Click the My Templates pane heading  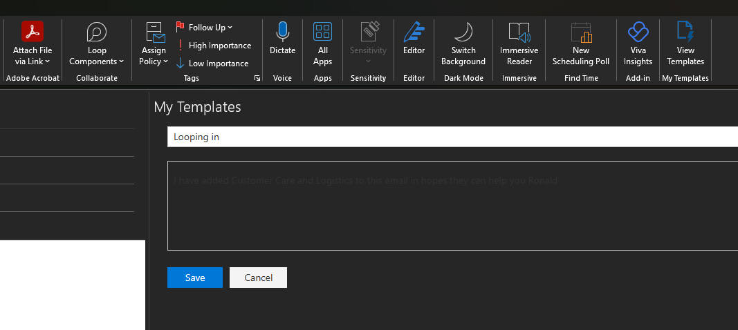pos(197,107)
